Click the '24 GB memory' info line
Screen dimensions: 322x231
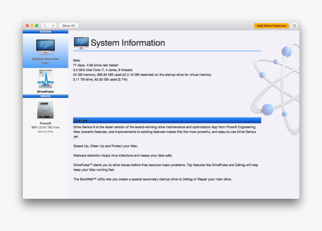[x=142, y=75]
